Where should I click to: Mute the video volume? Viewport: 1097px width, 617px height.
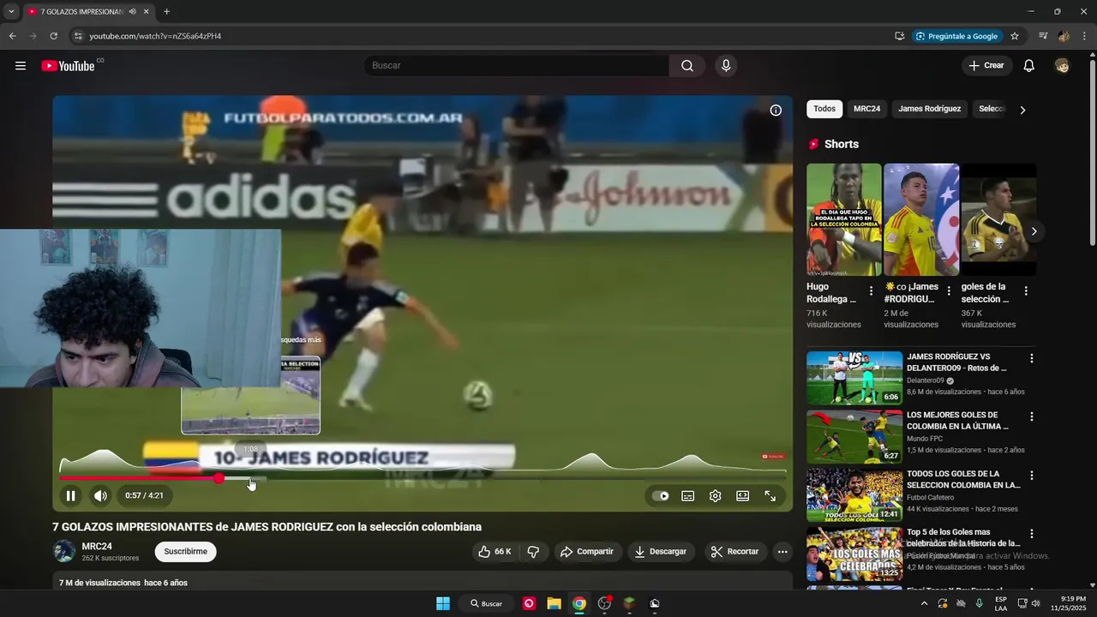click(101, 495)
